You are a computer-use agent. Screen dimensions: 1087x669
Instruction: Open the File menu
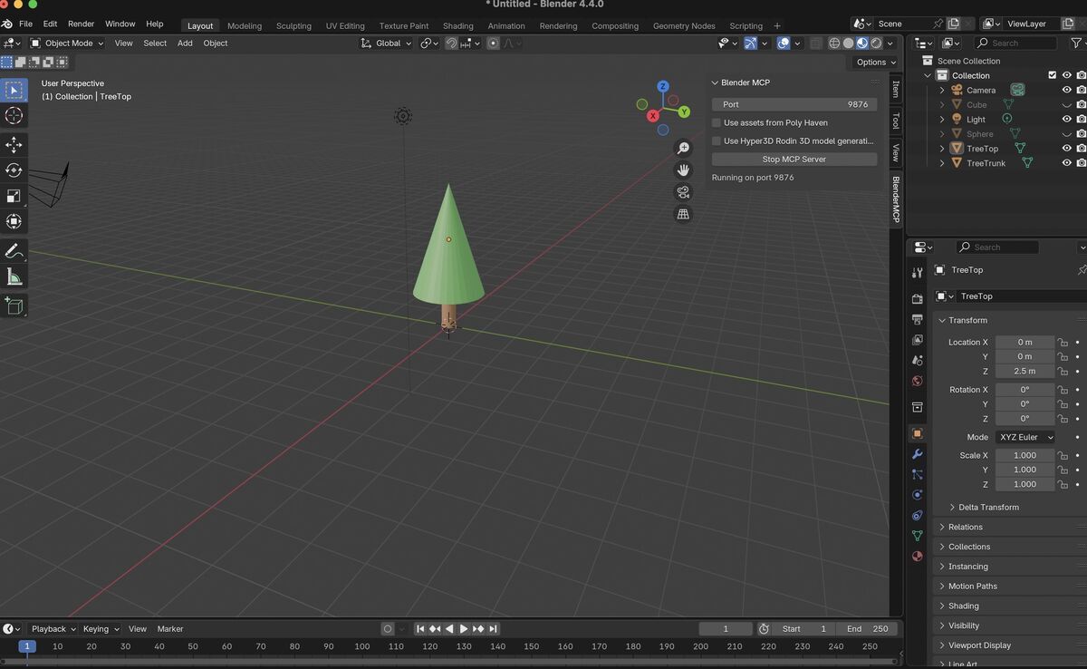[25, 24]
